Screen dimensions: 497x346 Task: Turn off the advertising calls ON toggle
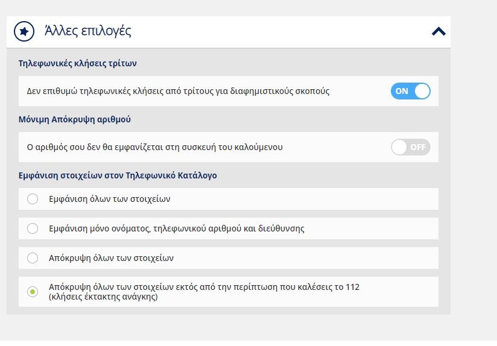point(411,91)
